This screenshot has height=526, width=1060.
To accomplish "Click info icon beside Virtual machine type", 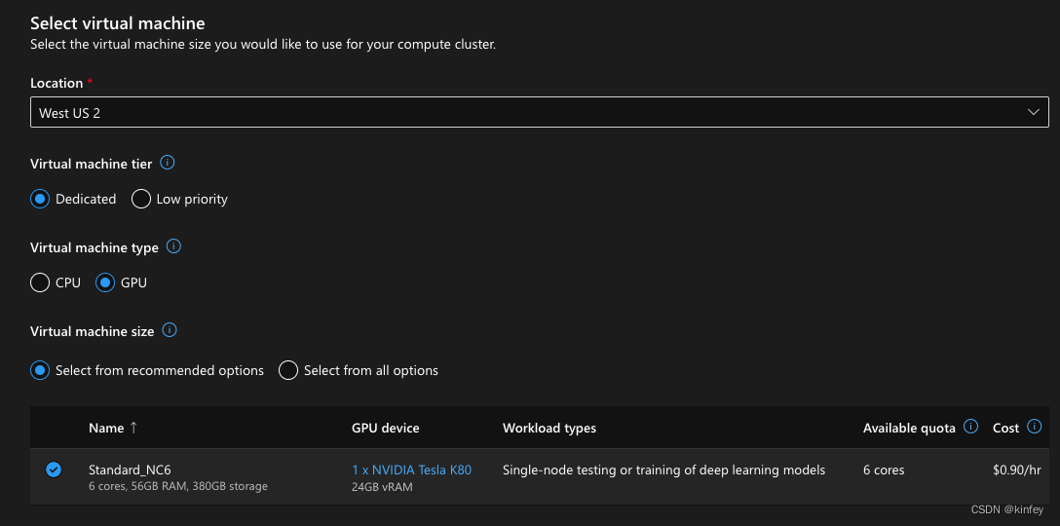I will pos(173,246).
